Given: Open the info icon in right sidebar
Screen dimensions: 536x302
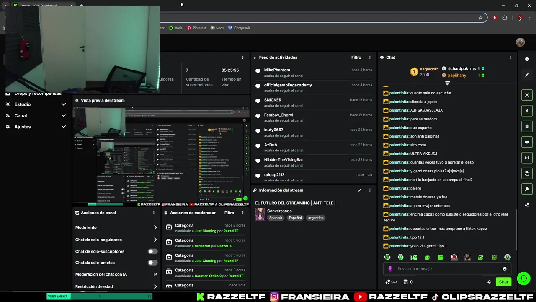Looking at the screenshot, I should 527,59.
